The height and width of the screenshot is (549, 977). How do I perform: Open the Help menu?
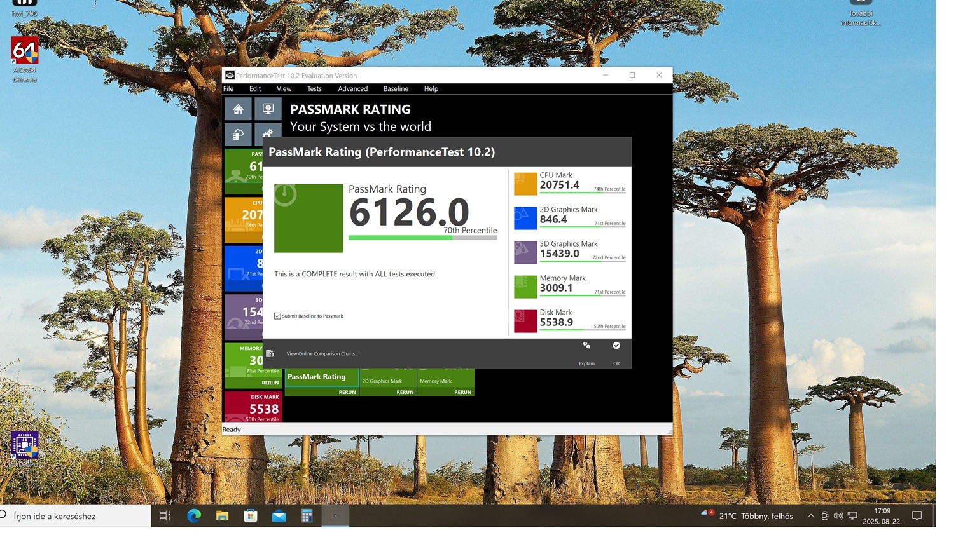[431, 89]
